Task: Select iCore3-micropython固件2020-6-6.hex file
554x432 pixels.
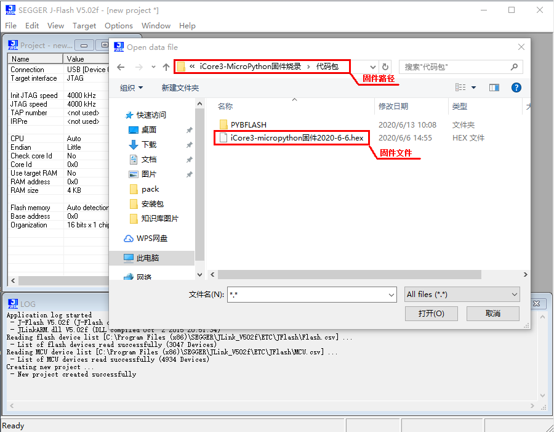Action: pyautogui.click(x=297, y=138)
